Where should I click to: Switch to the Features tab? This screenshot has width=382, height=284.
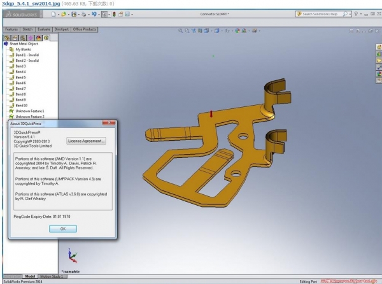(x=11, y=29)
